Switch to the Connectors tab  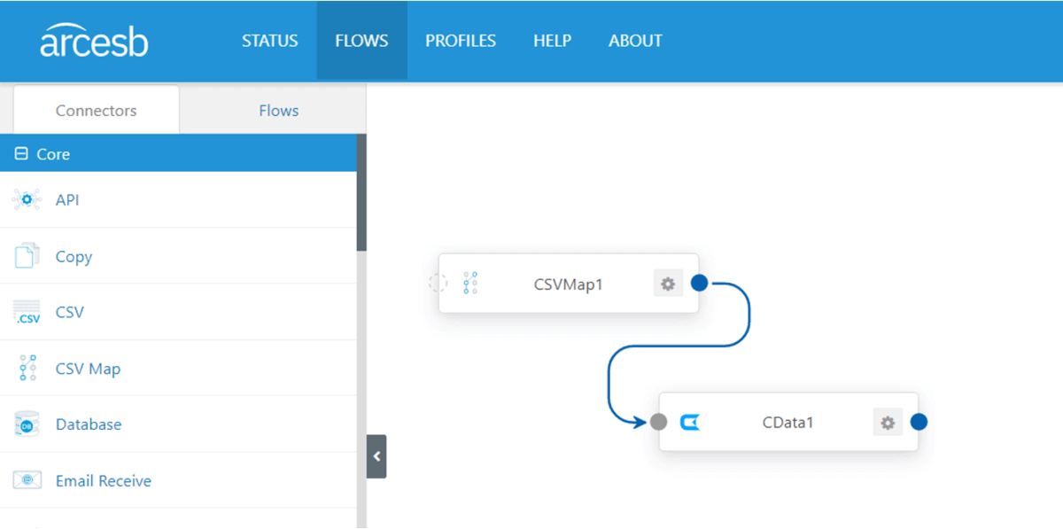click(96, 110)
